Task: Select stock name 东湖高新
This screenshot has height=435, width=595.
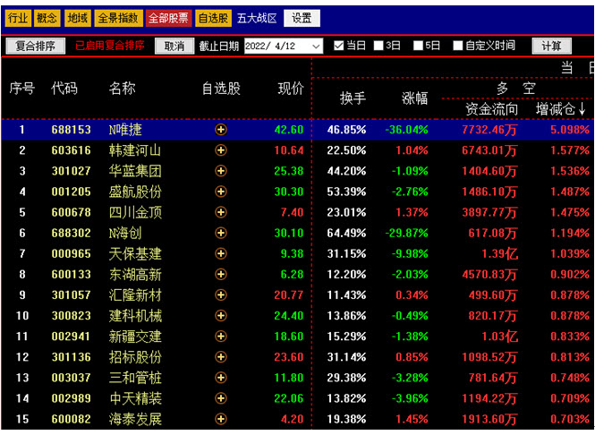Action: [x=135, y=274]
